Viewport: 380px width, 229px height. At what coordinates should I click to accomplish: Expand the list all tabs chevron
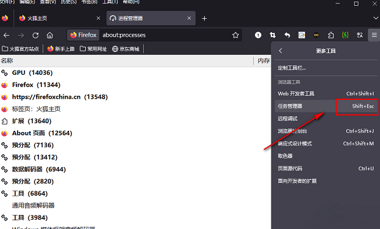(376, 18)
